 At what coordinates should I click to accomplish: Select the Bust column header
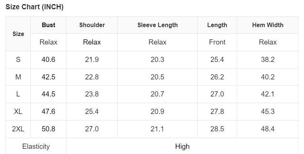49,25
